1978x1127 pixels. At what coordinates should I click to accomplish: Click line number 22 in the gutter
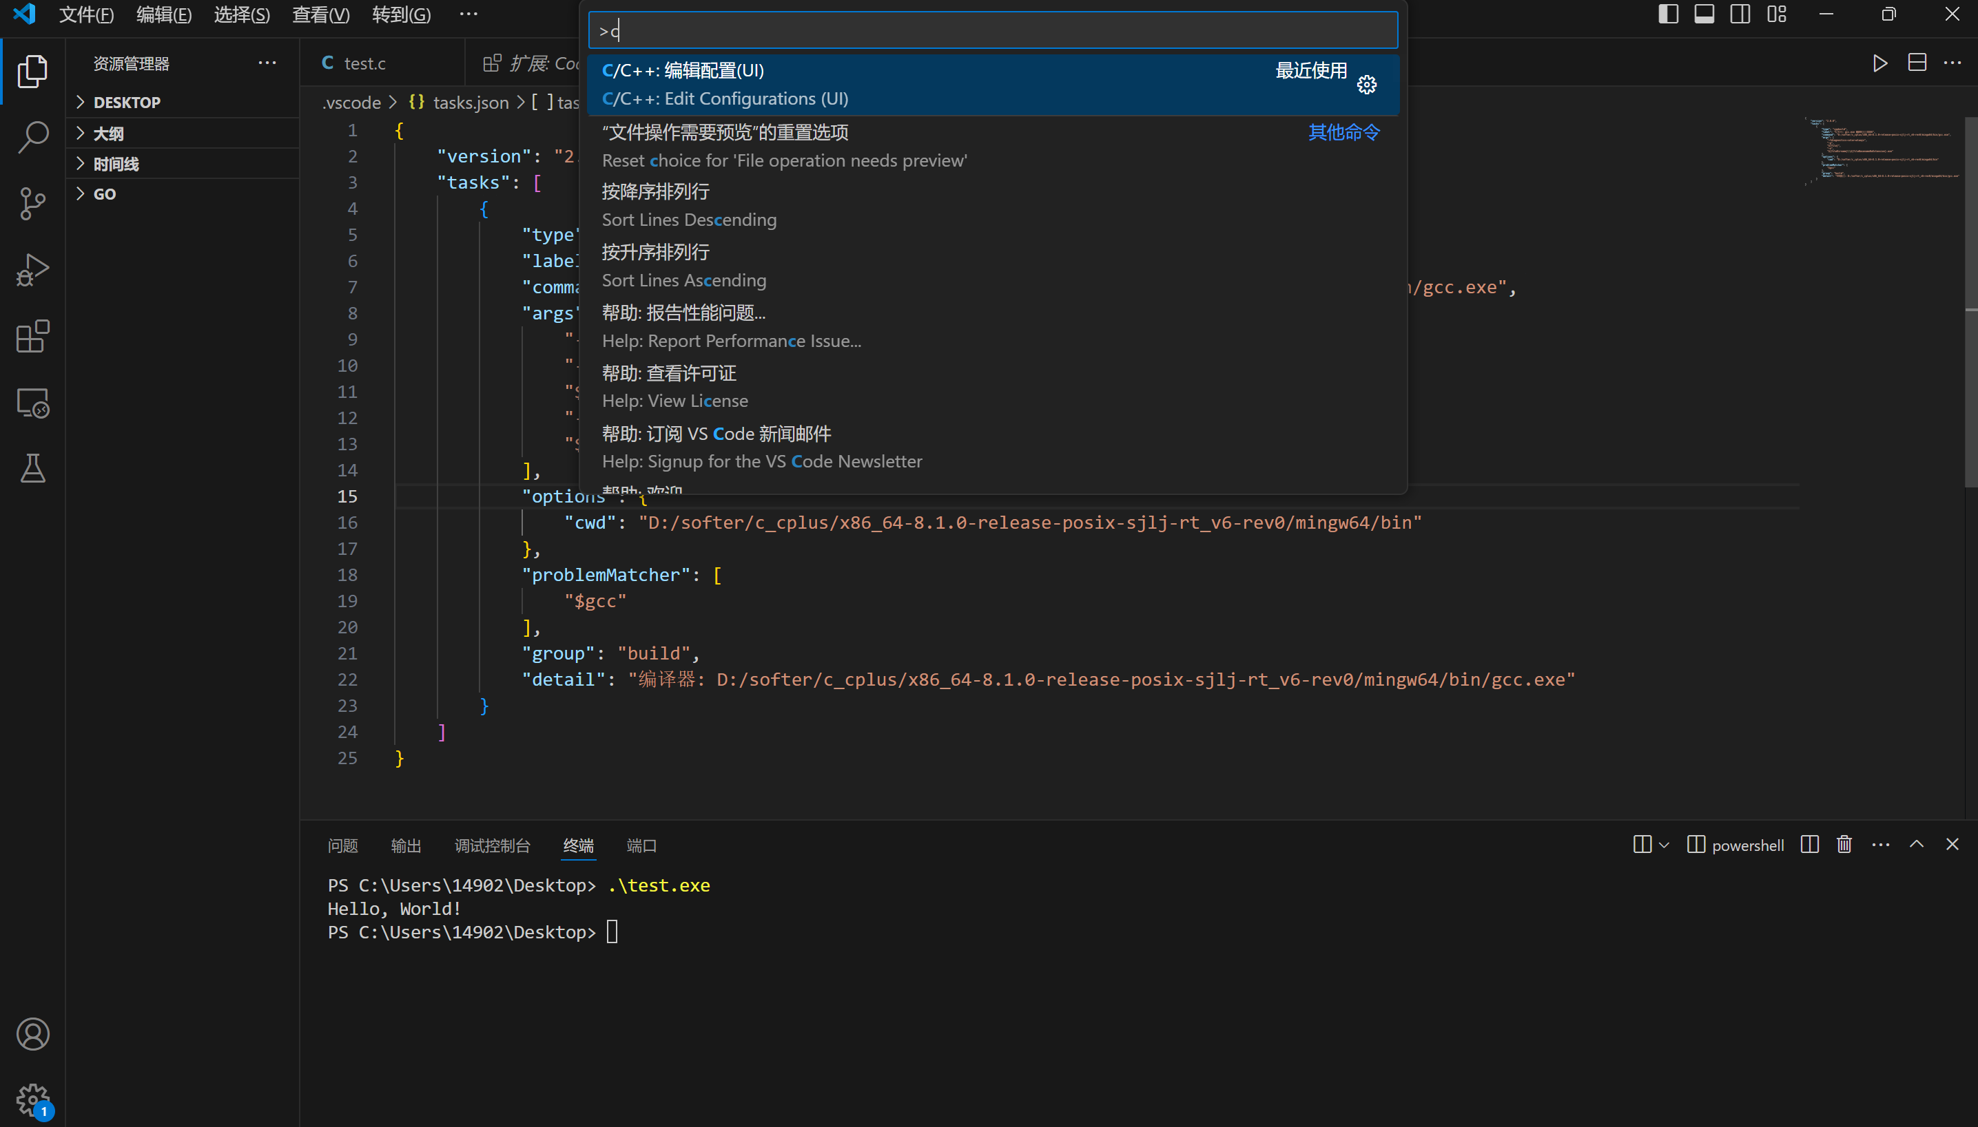point(347,680)
